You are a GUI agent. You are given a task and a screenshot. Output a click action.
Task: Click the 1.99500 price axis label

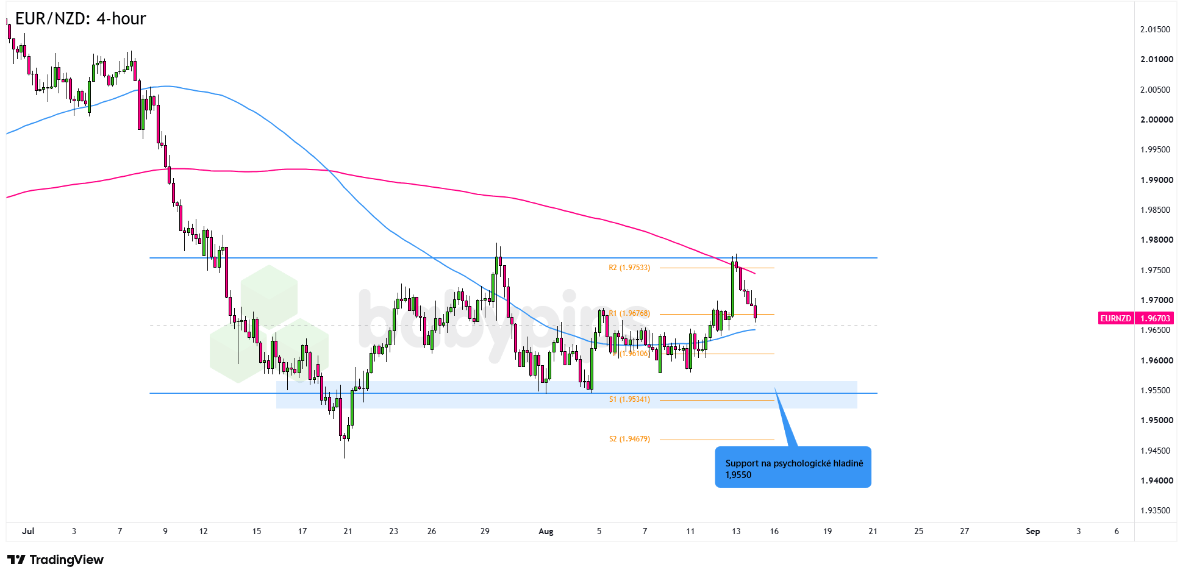pyautogui.click(x=1156, y=149)
